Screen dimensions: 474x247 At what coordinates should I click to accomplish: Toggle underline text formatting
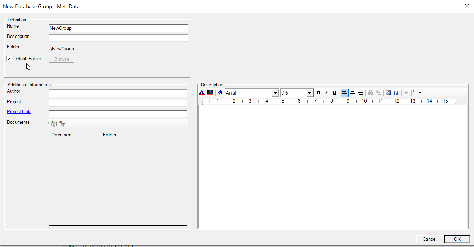334,93
